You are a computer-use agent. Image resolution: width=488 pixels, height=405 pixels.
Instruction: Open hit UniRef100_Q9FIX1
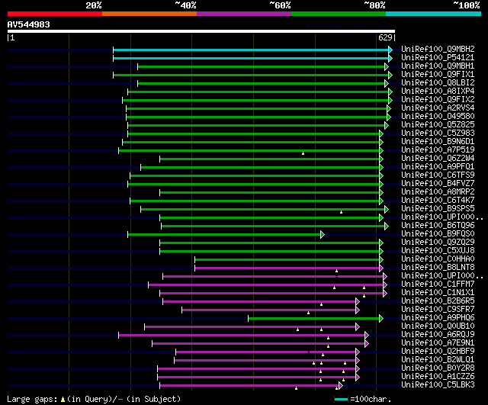(438, 74)
